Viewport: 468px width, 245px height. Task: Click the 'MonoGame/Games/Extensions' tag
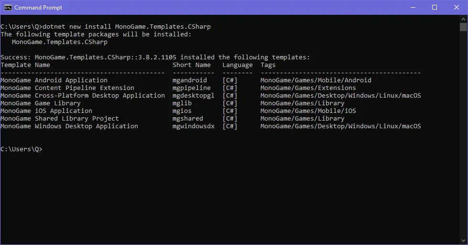308,88
